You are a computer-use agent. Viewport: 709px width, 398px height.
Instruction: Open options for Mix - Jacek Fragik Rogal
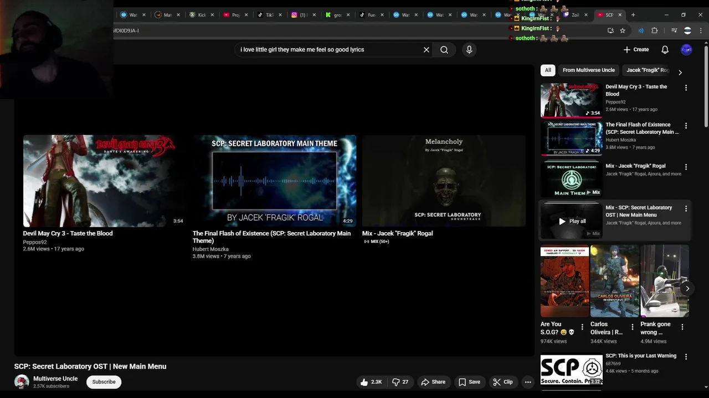(x=686, y=167)
